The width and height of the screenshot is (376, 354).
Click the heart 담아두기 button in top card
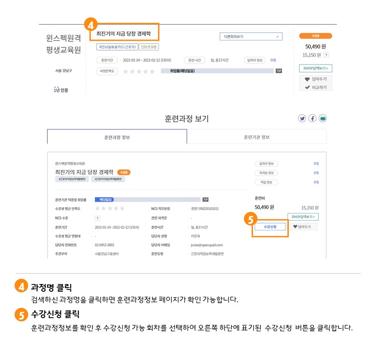click(316, 79)
